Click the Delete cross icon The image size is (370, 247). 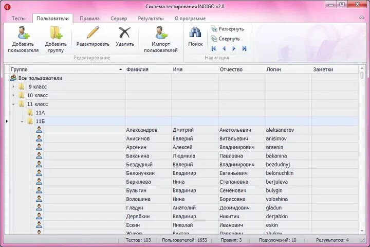click(x=124, y=32)
